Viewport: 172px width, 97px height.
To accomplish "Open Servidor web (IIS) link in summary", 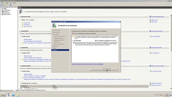I will tap(28, 26).
